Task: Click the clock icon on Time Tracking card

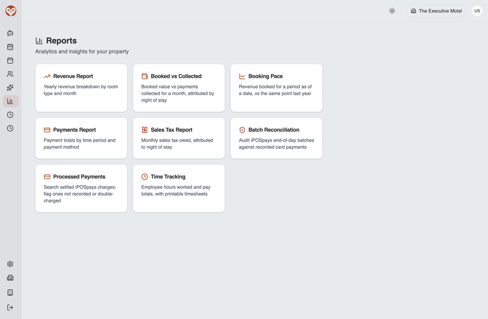Action: [x=145, y=176]
